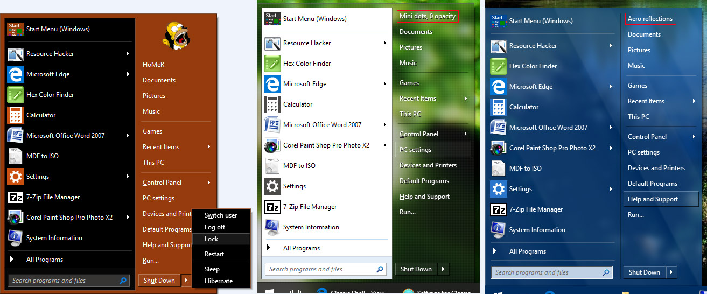Launch Word 2007 icon in black Homer menu
707x294 pixels.
15,136
